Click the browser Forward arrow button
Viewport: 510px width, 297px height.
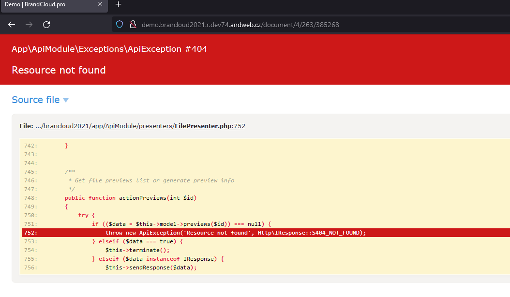click(x=29, y=25)
